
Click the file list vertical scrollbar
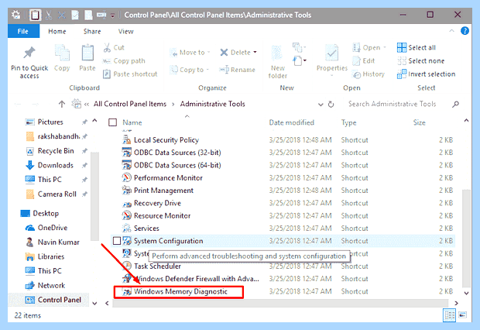click(x=466, y=238)
